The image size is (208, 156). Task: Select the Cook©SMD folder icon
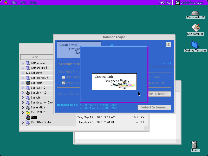pos(28,113)
